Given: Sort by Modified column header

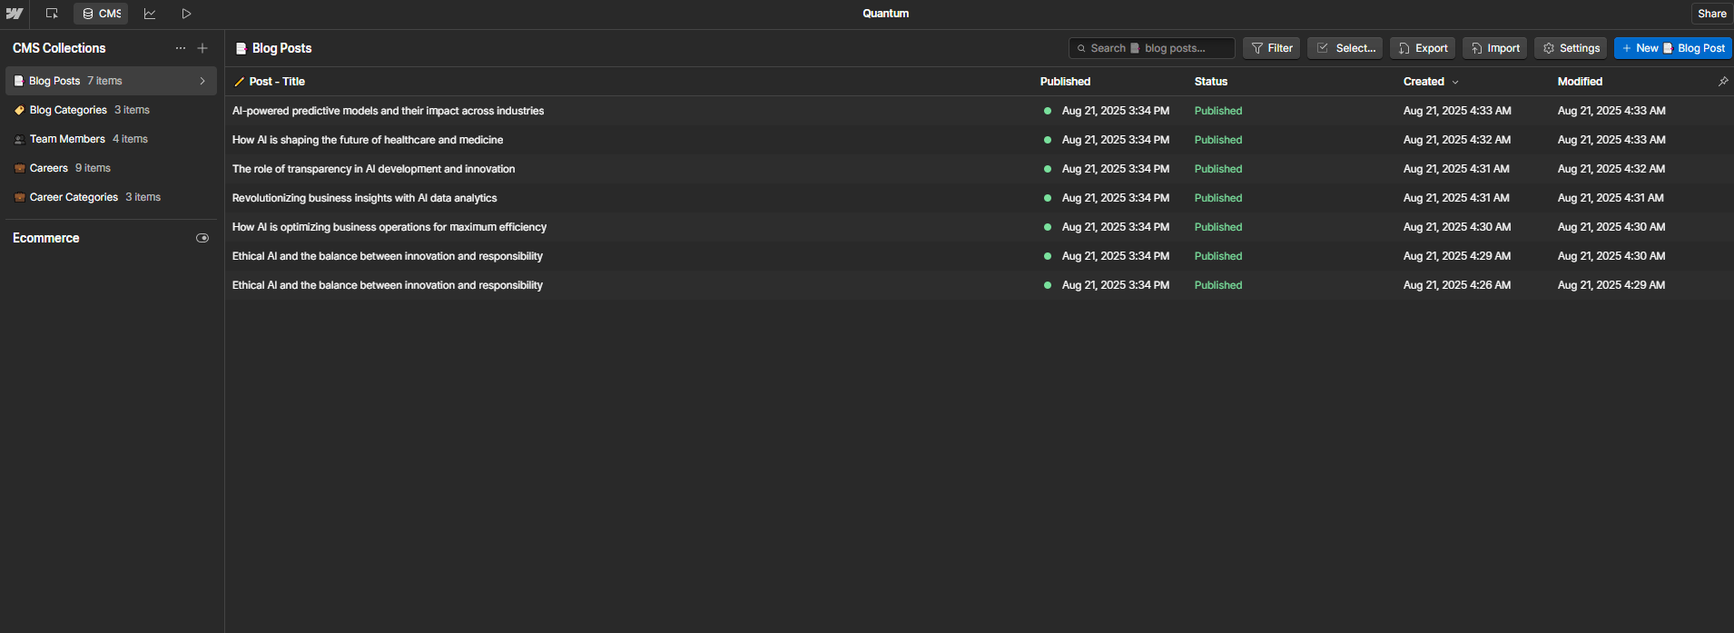Looking at the screenshot, I should [1580, 82].
